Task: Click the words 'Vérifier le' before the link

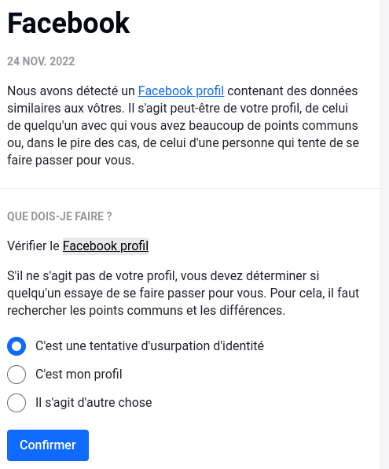Action: [34, 246]
